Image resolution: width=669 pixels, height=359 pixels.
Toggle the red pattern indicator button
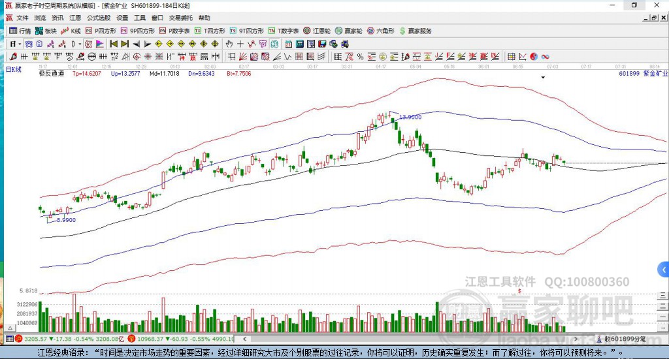pos(88,44)
